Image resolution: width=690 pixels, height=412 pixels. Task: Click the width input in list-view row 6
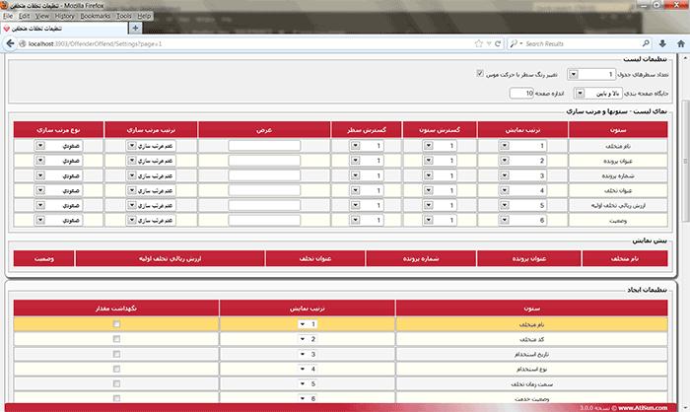coord(264,220)
